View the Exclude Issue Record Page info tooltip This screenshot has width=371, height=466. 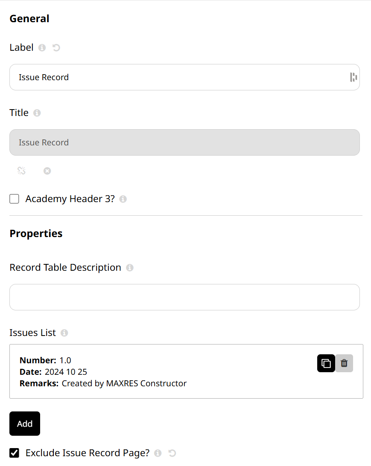(158, 453)
